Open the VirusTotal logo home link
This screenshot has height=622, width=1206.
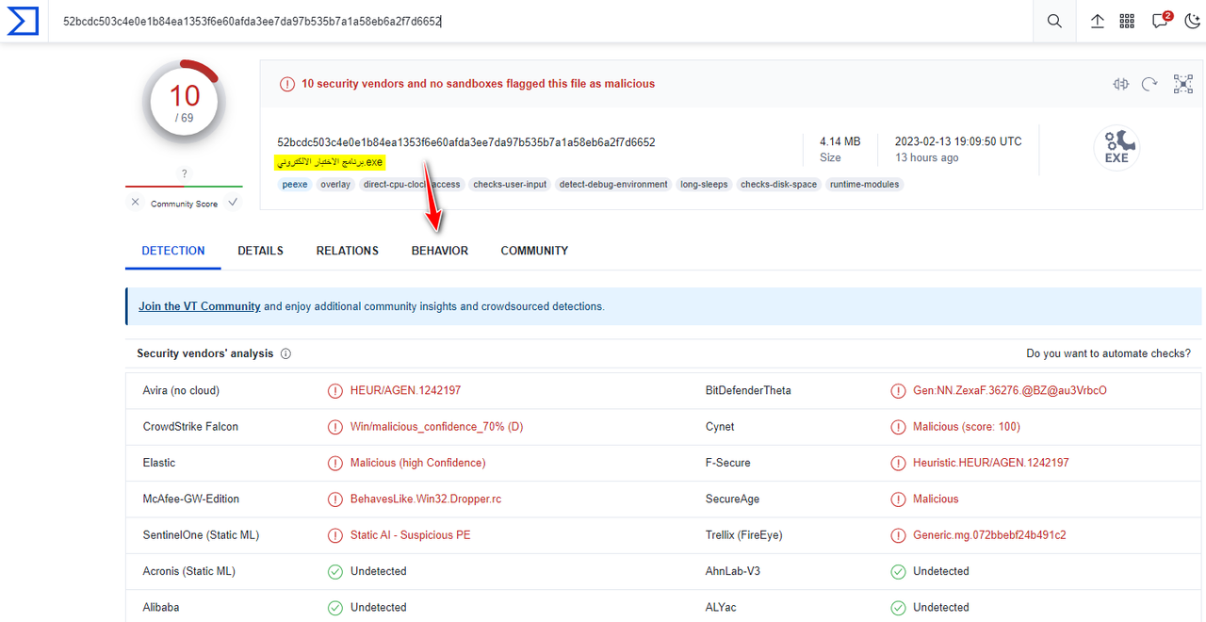(x=23, y=21)
